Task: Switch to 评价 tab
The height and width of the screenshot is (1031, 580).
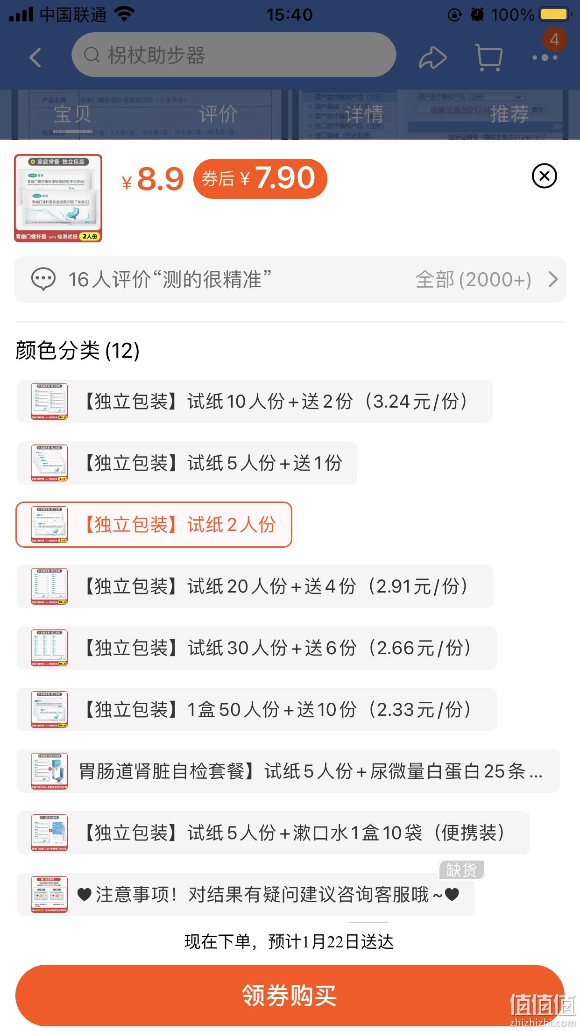Action: (x=218, y=114)
